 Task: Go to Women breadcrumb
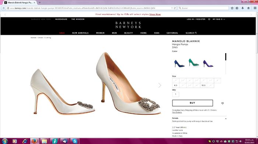click(x=34, y=38)
